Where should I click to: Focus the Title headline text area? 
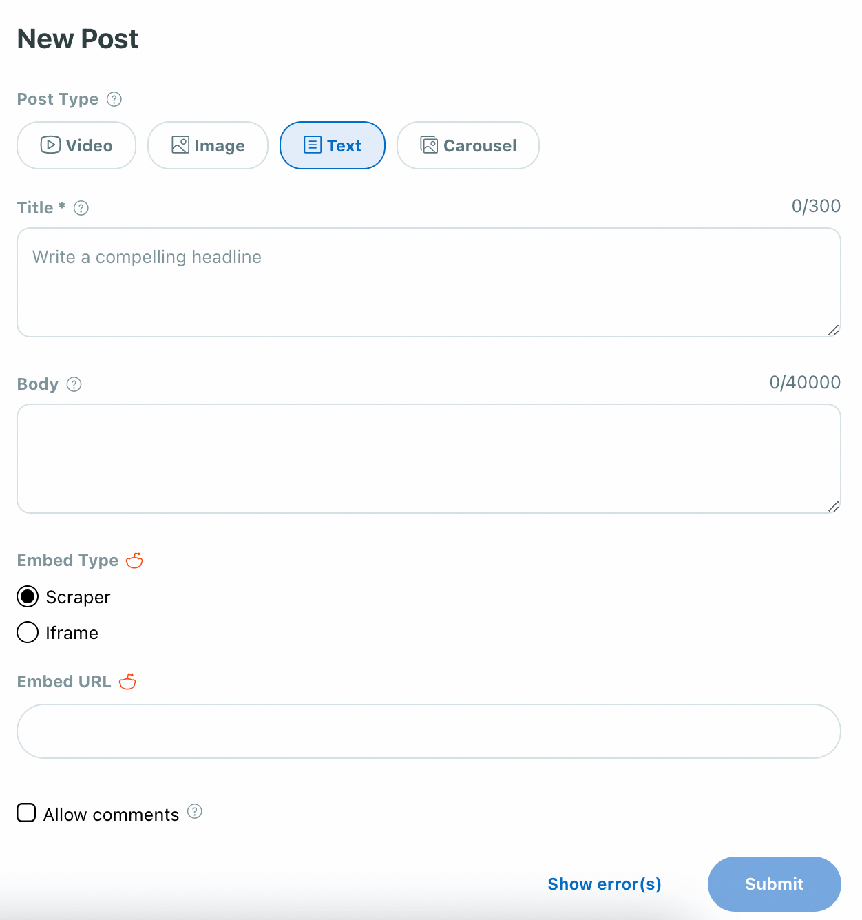pos(429,282)
